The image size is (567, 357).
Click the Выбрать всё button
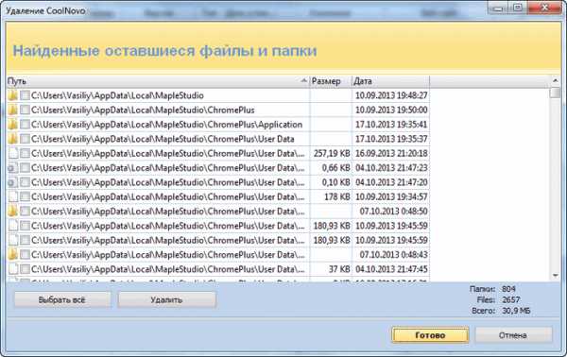[62, 300]
